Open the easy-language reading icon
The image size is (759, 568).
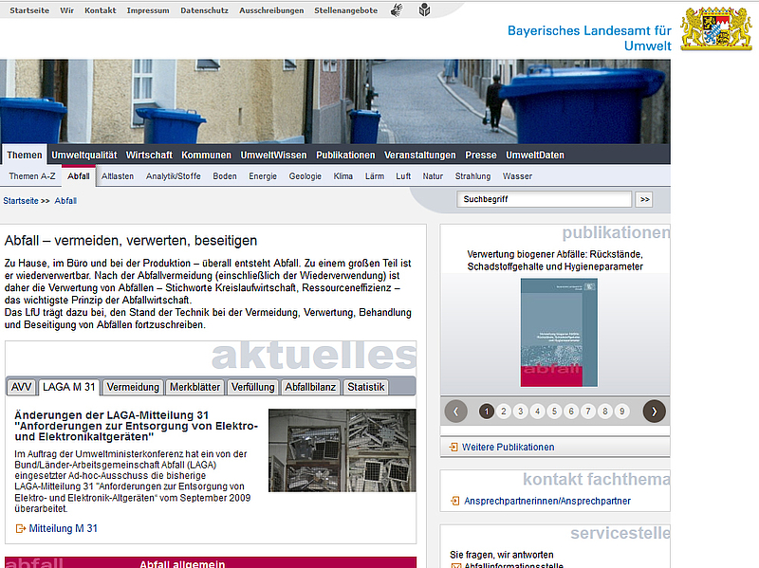(423, 10)
